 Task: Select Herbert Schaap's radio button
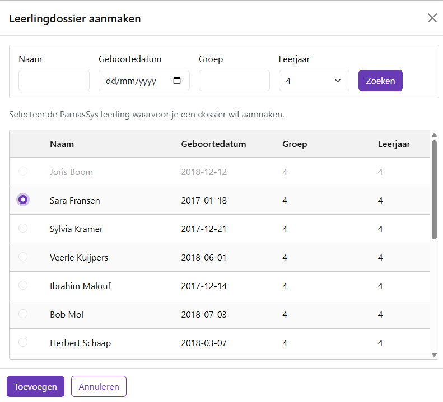coord(23,342)
